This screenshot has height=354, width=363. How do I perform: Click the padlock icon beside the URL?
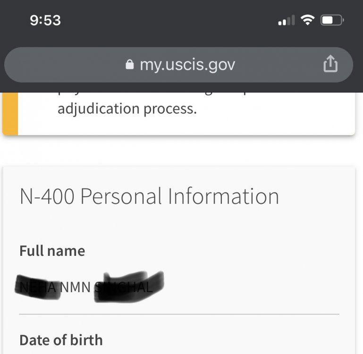pyautogui.click(x=130, y=65)
